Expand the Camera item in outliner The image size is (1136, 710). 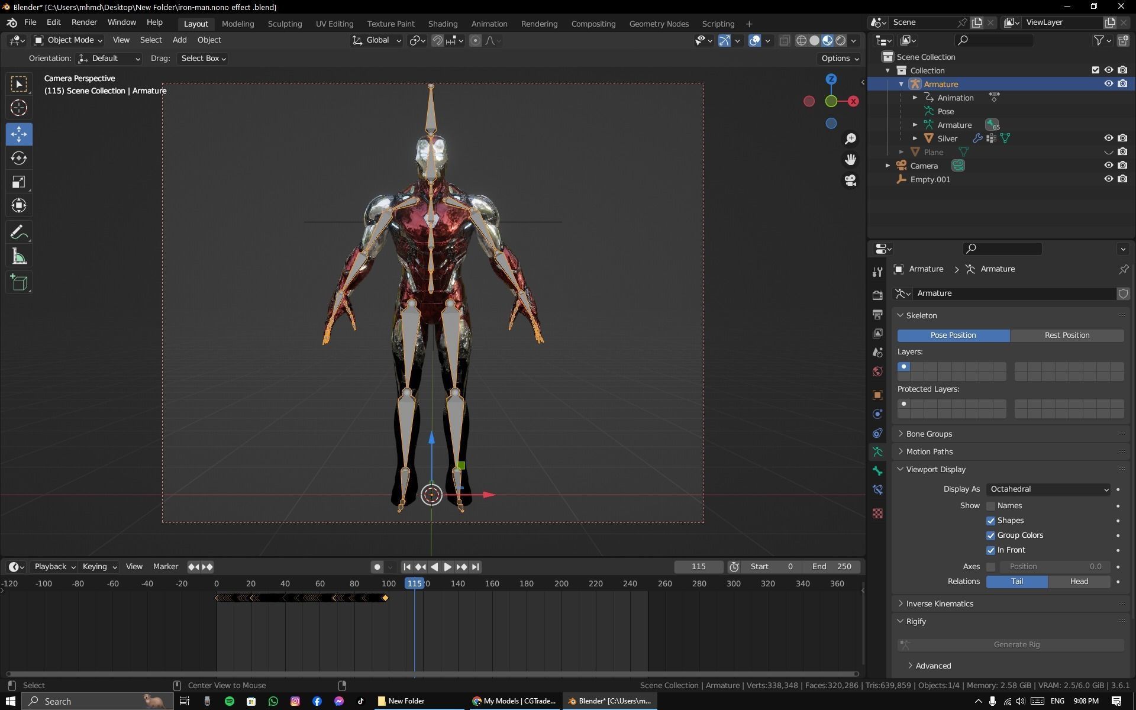[887, 166]
